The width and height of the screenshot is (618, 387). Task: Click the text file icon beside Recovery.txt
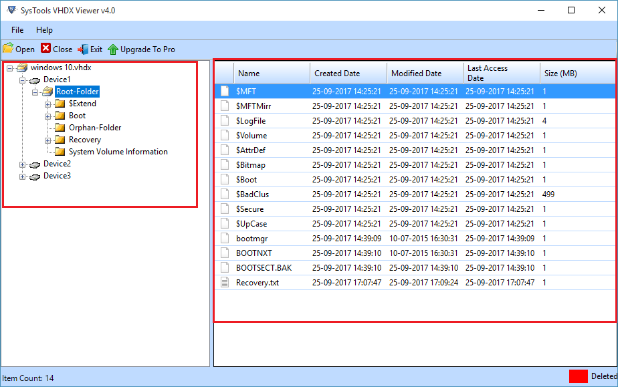[x=225, y=282]
